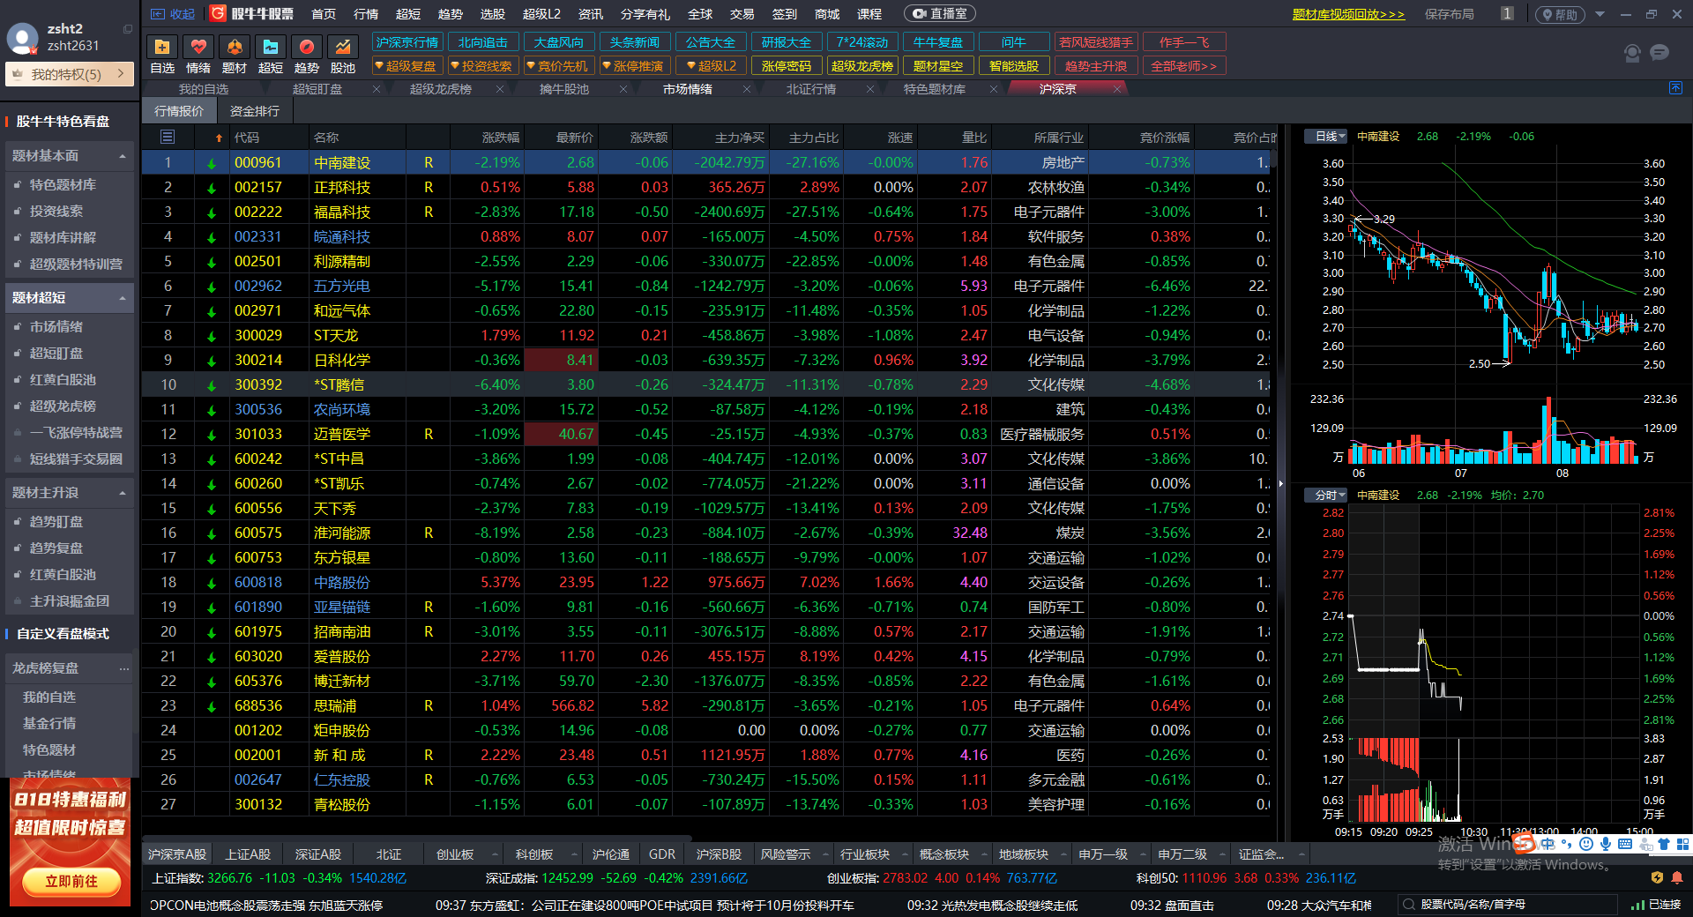Viewport: 1693px width, 917px height.
Task: Click the 保存布局 button
Action: pos(1450,14)
